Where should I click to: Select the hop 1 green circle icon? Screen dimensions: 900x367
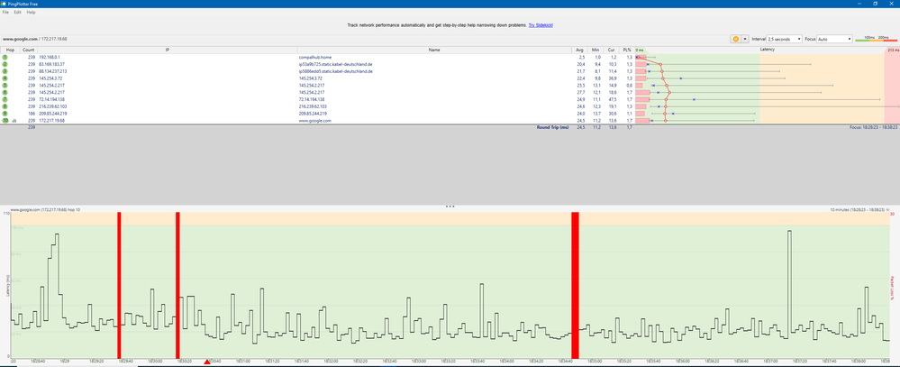(x=5, y=58)
